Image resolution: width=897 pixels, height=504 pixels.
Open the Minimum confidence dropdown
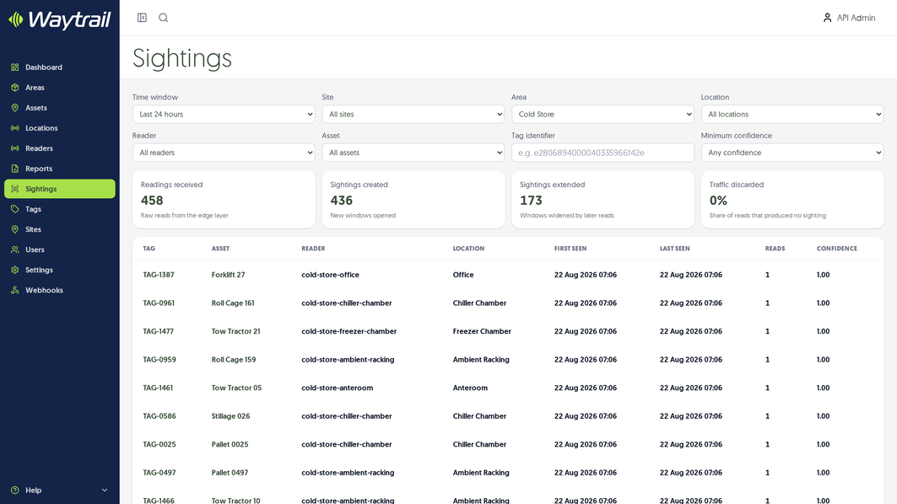click(792, 153)
